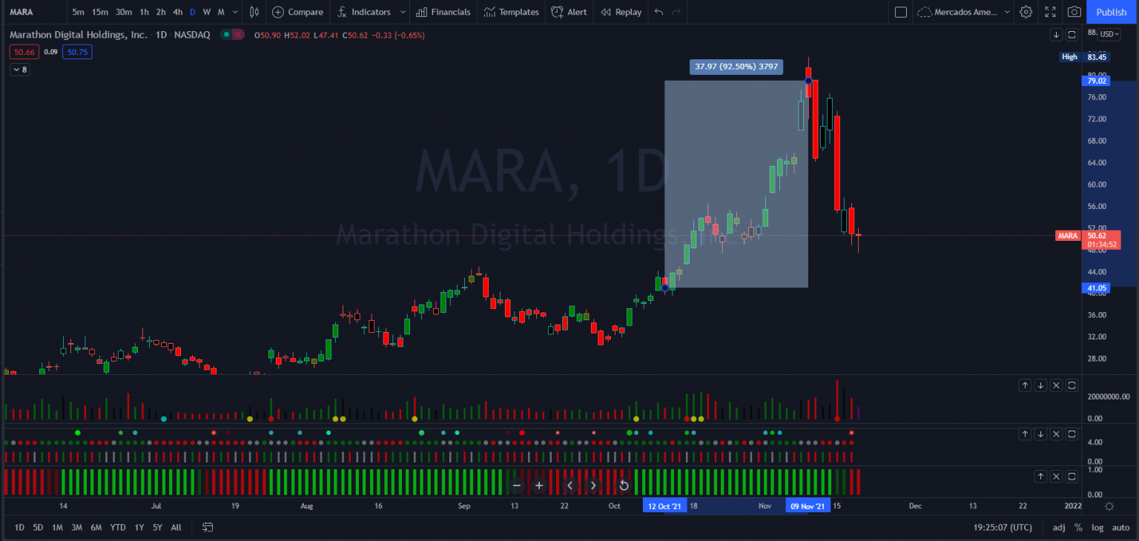This screenshot has height=541, width=1139.
Task: Open time axis settings gear
Action: pos(1109,506)
